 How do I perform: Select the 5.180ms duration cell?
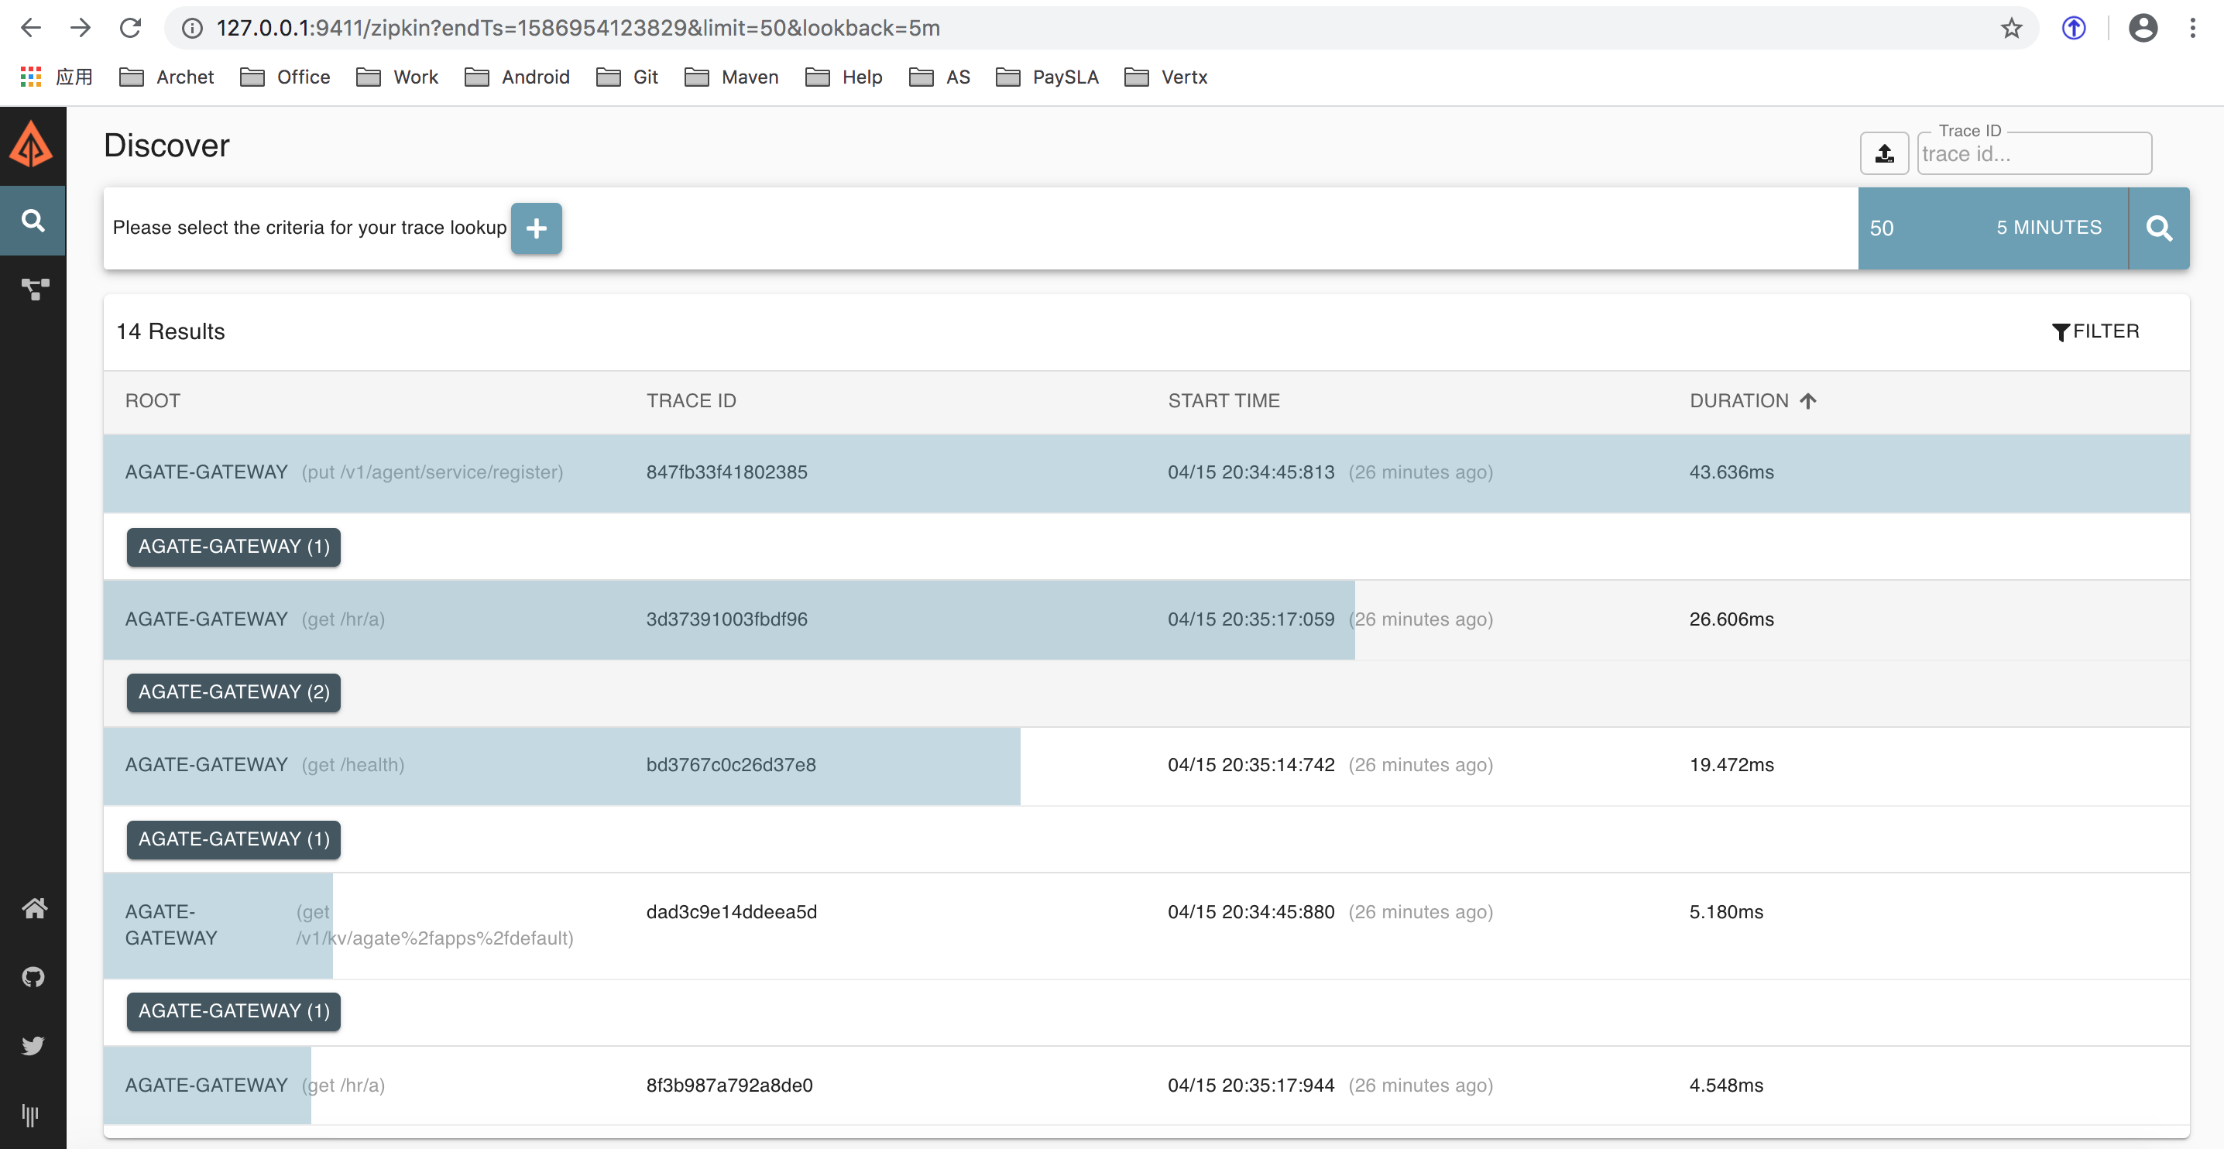coord(1727,913)
